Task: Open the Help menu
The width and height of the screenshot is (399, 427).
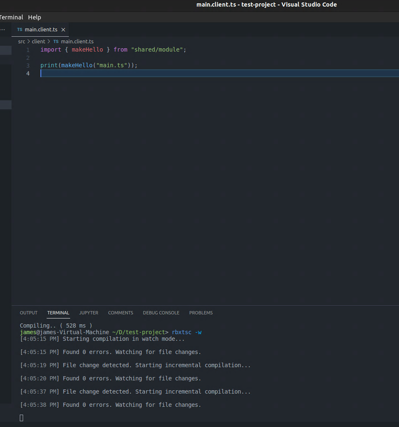Action: pyautogui.click(x=34, y=17)
